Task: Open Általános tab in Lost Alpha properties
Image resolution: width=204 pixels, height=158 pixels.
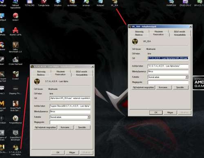Action: tap(41, 75)
